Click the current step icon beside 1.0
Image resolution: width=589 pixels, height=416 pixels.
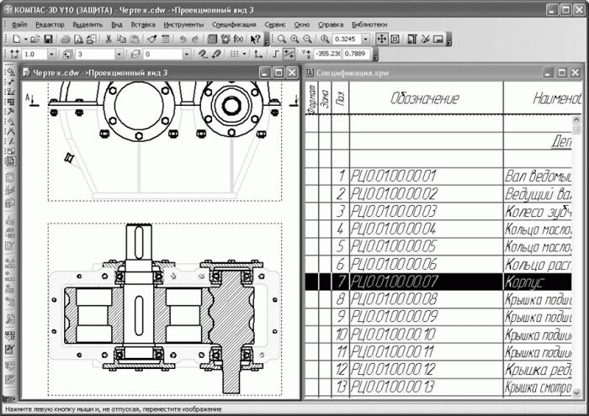(14, 54)
